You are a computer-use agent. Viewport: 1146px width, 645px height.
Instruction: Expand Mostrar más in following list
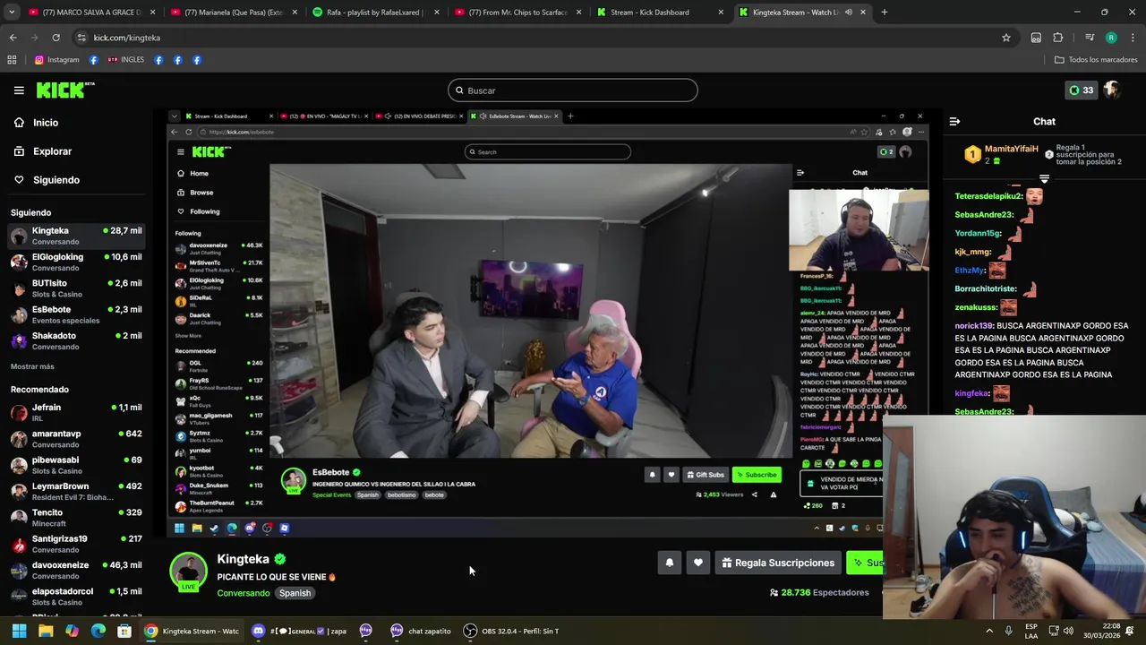(32, 366)
